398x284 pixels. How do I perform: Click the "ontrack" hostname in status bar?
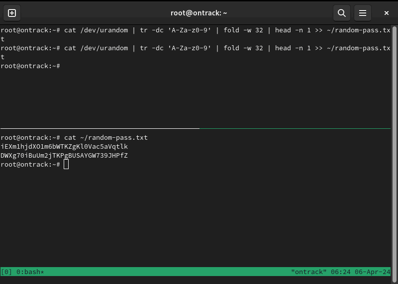[x=308, y=272]
